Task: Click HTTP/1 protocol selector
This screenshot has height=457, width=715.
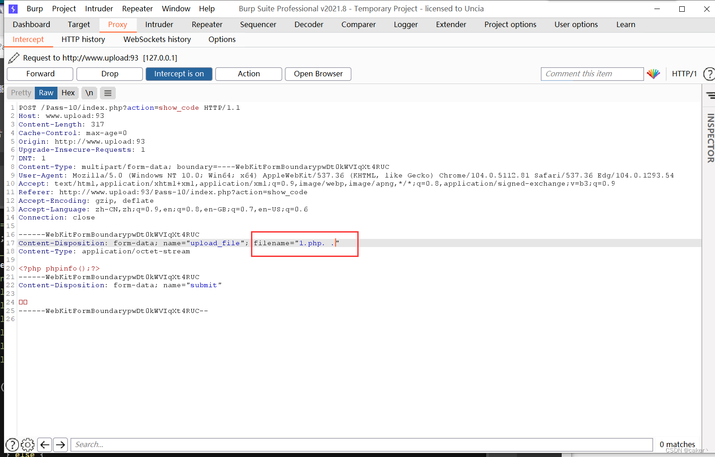Action: pos(684,74)
